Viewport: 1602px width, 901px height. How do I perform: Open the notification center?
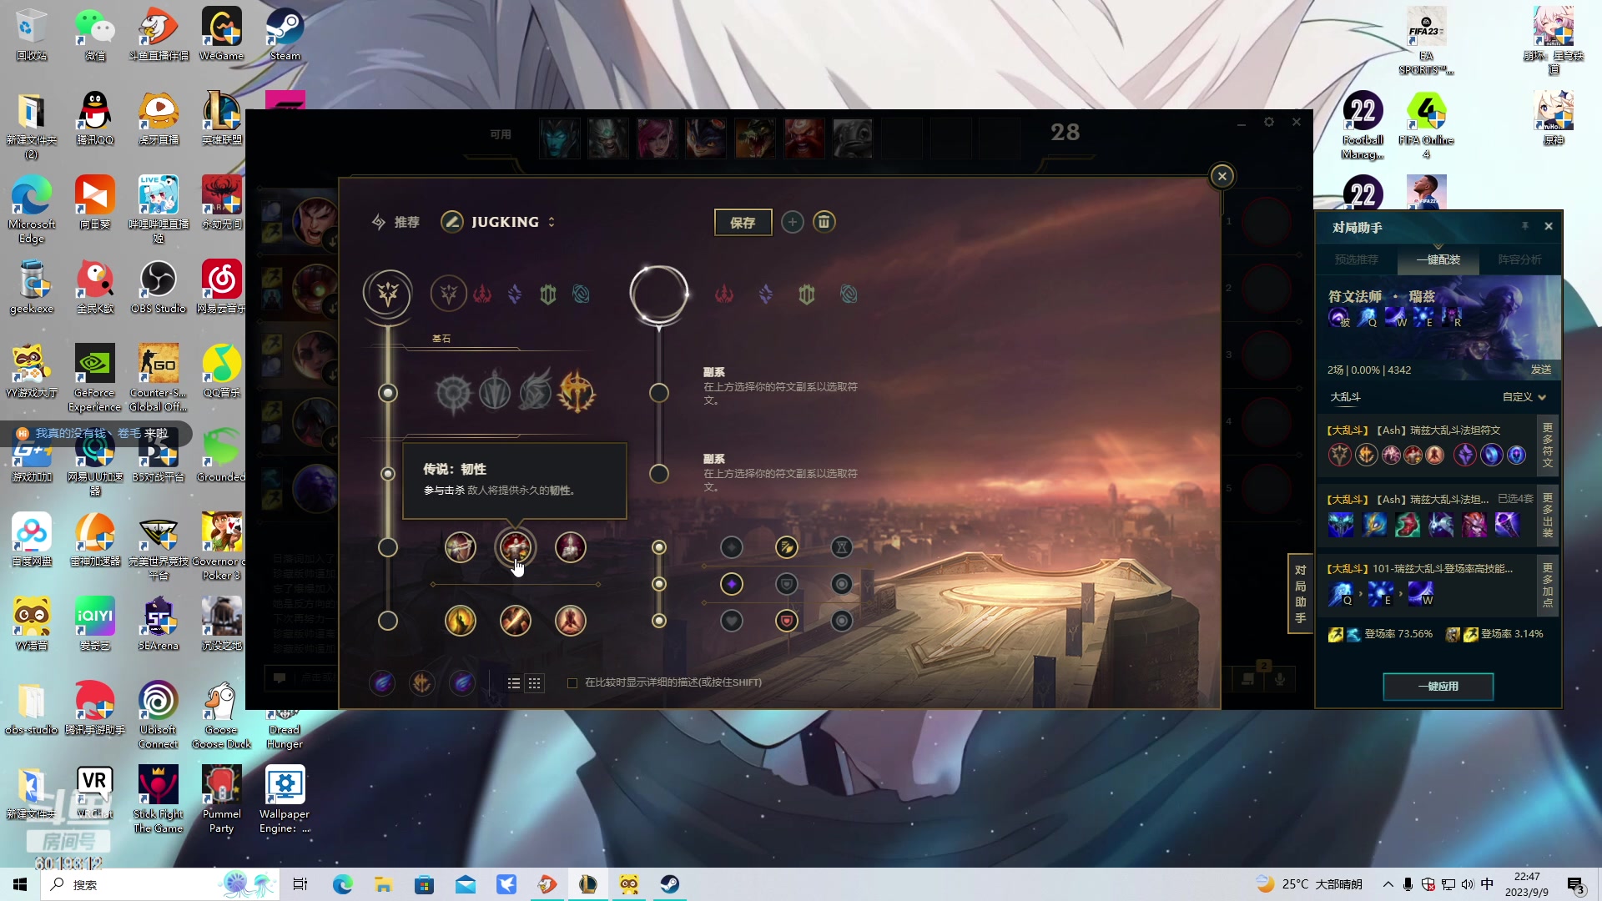[1576, 885]
